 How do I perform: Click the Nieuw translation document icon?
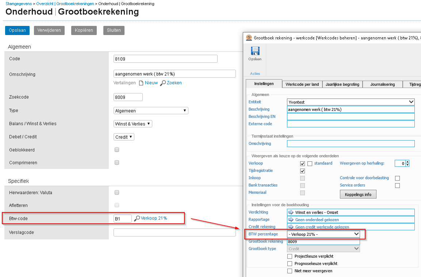point(141,83)
